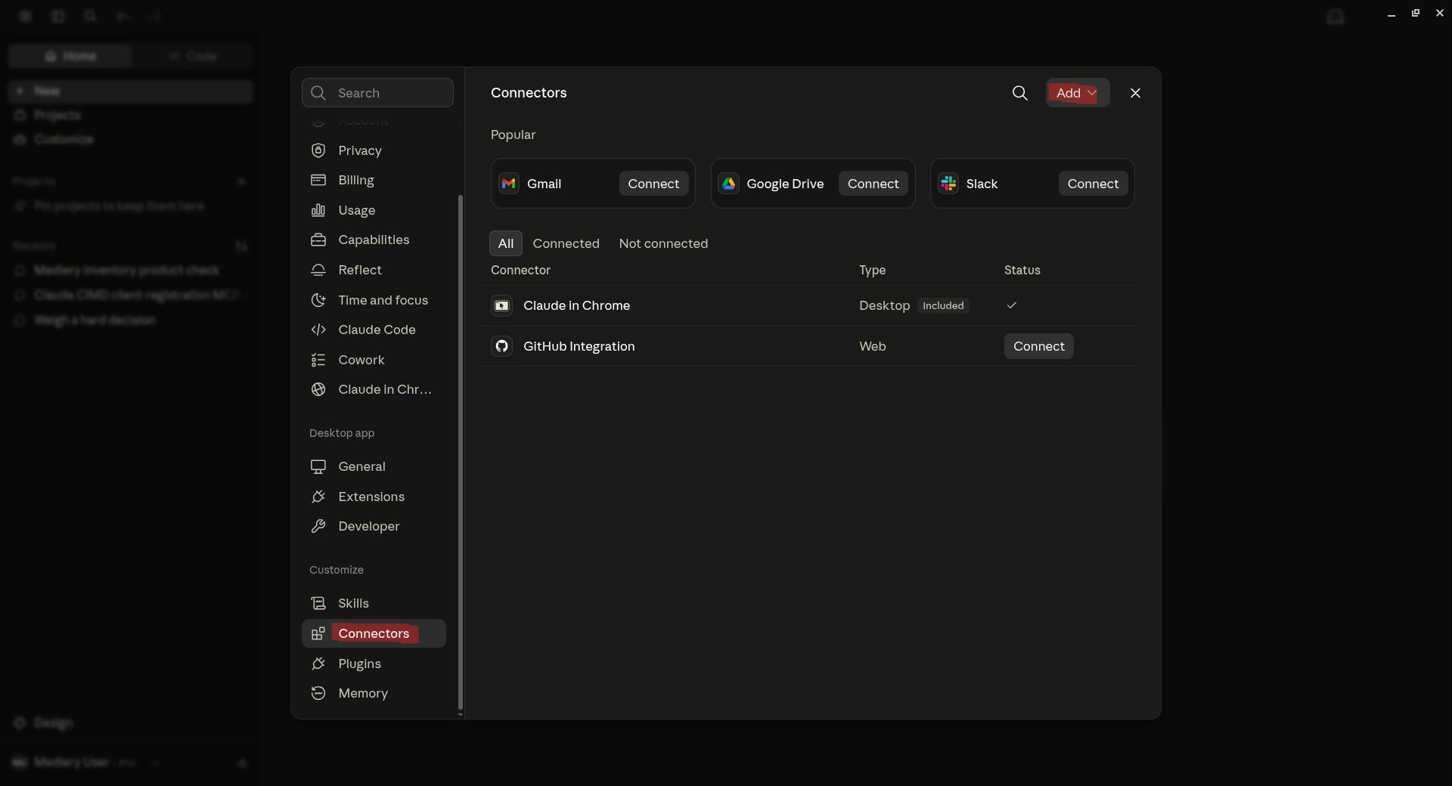1452x786 pixels.
Task: Click the Time and focus moon-clock icon
Action: pos(318,300)
